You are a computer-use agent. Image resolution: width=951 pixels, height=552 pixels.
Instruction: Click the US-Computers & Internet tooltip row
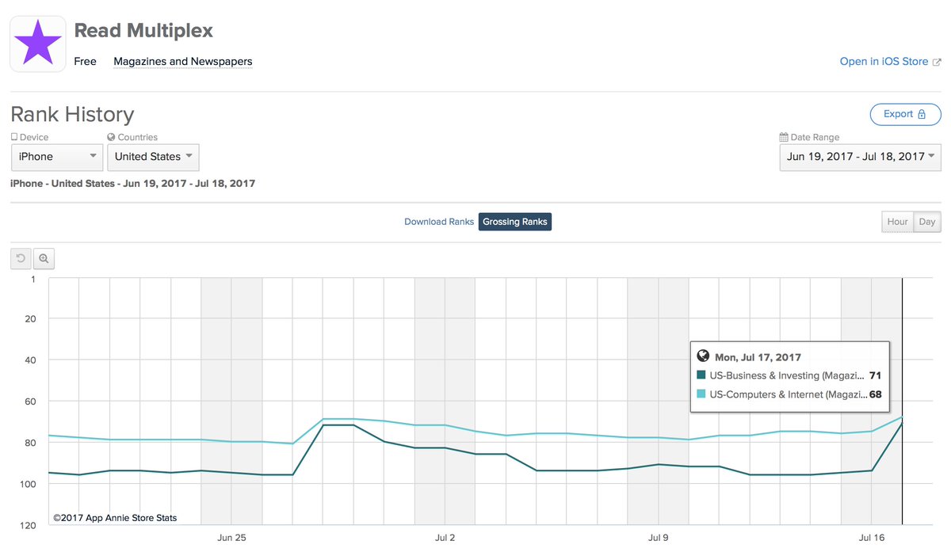pos(789,394)
